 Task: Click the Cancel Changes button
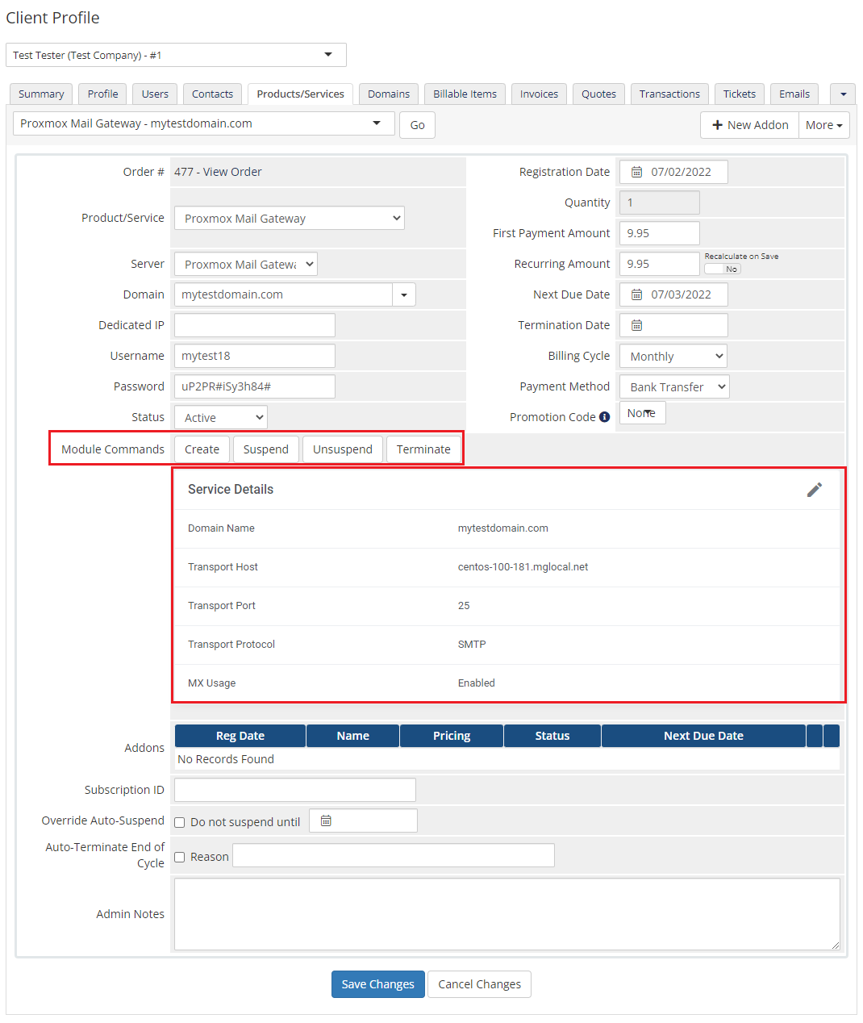[479, 984]
